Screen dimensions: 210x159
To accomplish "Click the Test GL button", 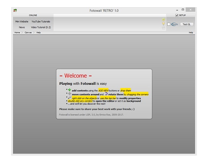I will point(187,24).
